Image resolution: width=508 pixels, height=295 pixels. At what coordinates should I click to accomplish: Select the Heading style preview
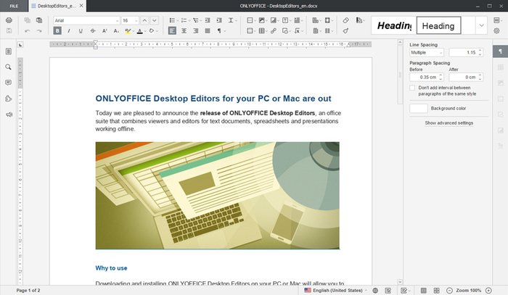438,26
